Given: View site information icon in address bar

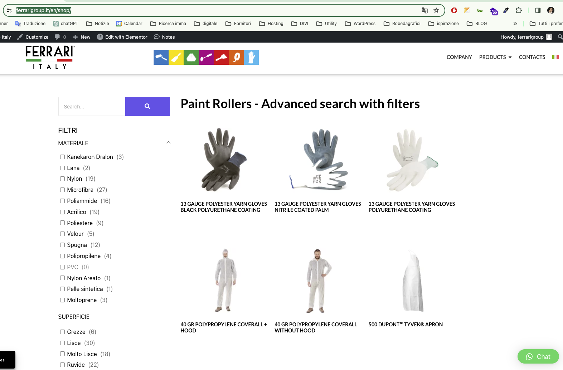Looking at the screenshot, I should pyautogui.click(x=9, y=10).
